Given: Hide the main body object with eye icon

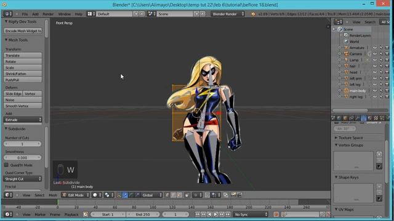Looking at the screenshot, I should coord(375,90).
